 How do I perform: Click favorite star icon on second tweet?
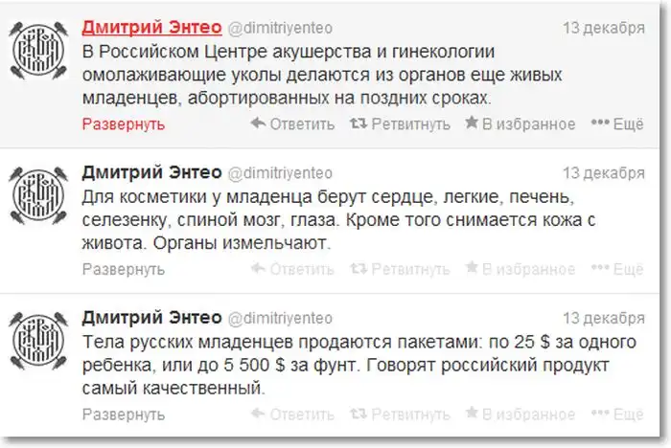point(471,269)
